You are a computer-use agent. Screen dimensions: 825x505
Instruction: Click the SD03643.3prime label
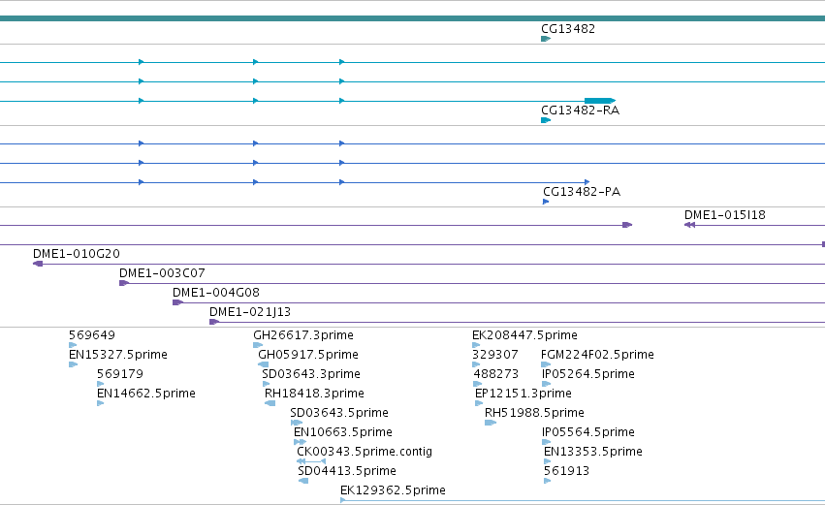[311, 374]
